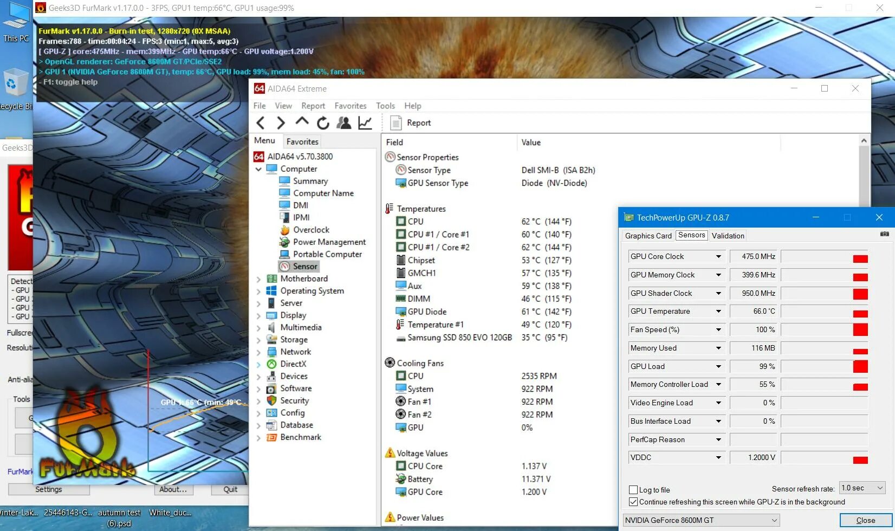Take GPU-Z screenshot with camera icon
This screenshot has width=895, height=531.
(884, 234)
